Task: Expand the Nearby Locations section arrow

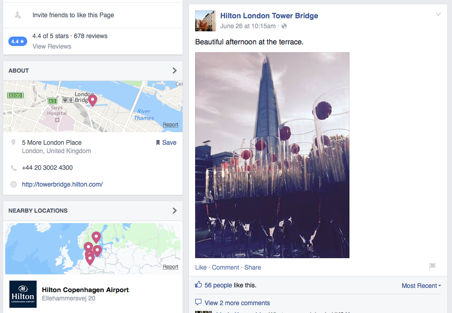Action: tap(175, 211)
